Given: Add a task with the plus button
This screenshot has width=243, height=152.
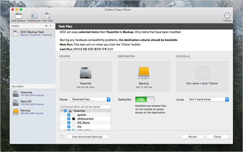Looking at the screenshot, I should [x=46, y=26].
